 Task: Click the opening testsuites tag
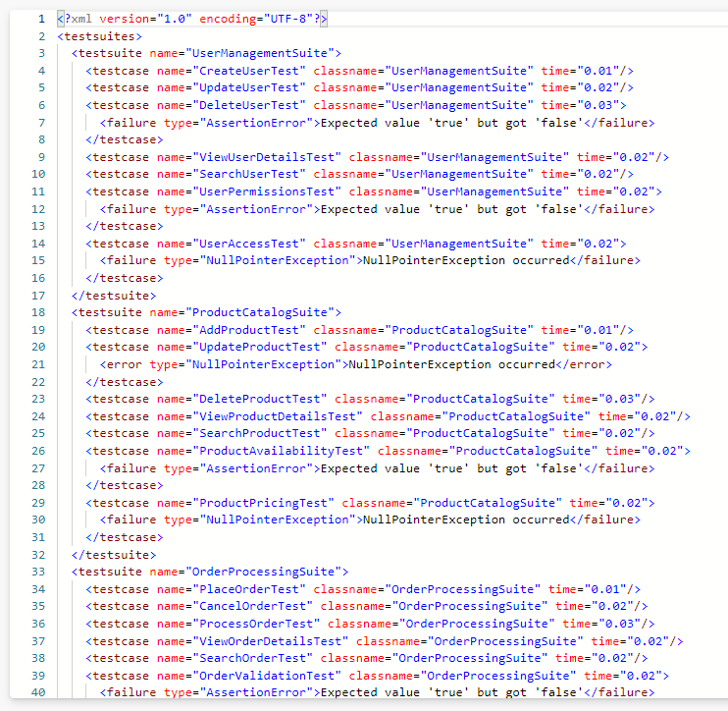point(99,36)
